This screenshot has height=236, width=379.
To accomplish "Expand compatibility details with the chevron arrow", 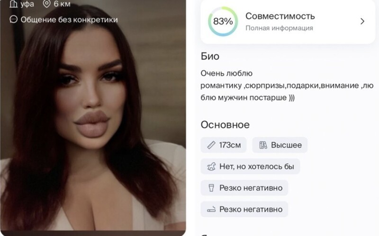I will pyautogui.click(x=362, y=21).
